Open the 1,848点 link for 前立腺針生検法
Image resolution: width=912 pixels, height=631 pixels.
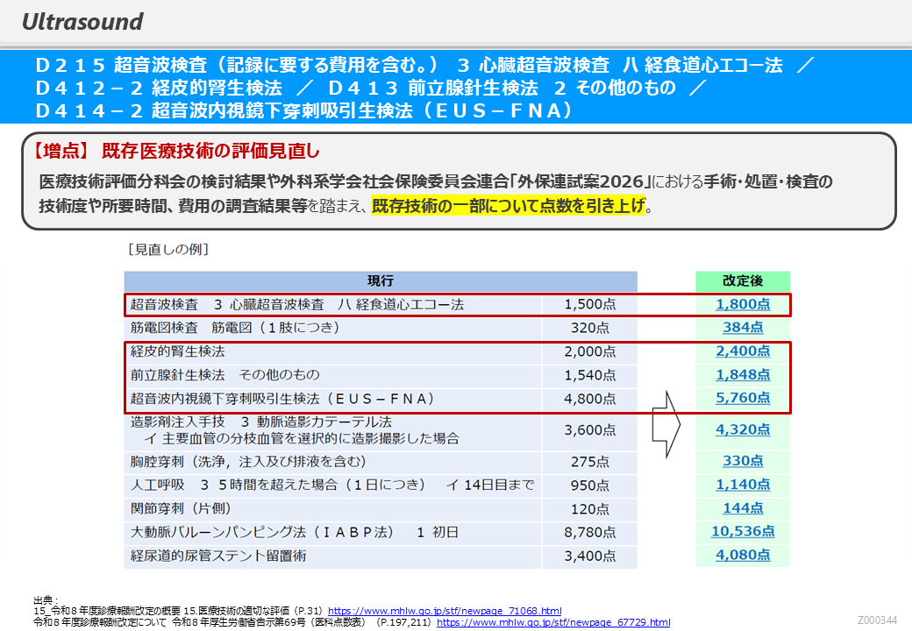tap(743, 374)
